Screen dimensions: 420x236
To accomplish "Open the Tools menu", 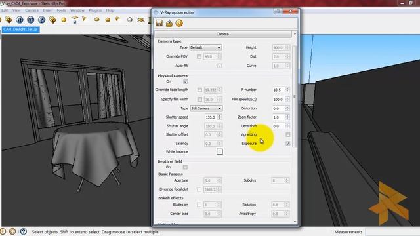I will [x=61, y=10].
